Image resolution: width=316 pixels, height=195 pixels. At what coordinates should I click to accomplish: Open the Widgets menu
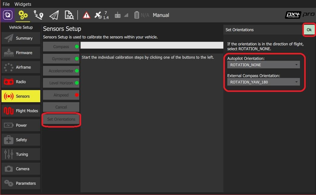click(23, 4)
